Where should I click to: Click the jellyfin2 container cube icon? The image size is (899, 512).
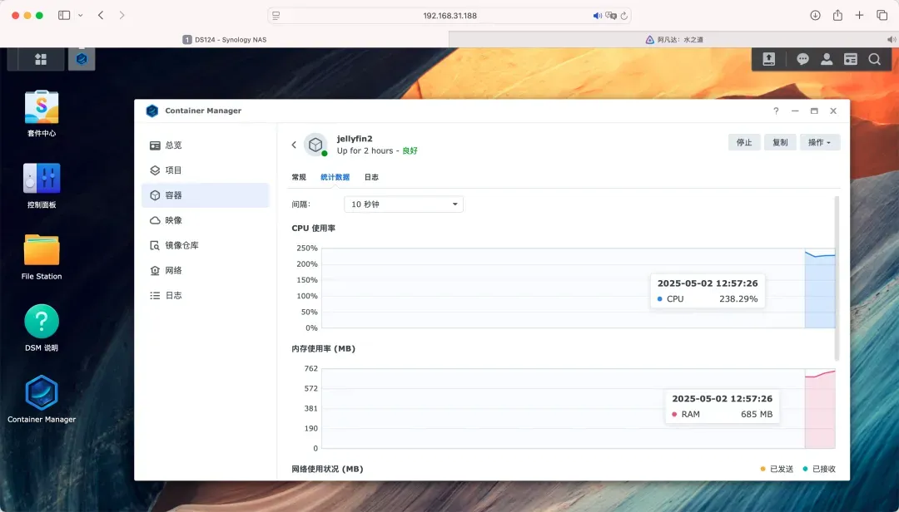(x=315, y=145)
